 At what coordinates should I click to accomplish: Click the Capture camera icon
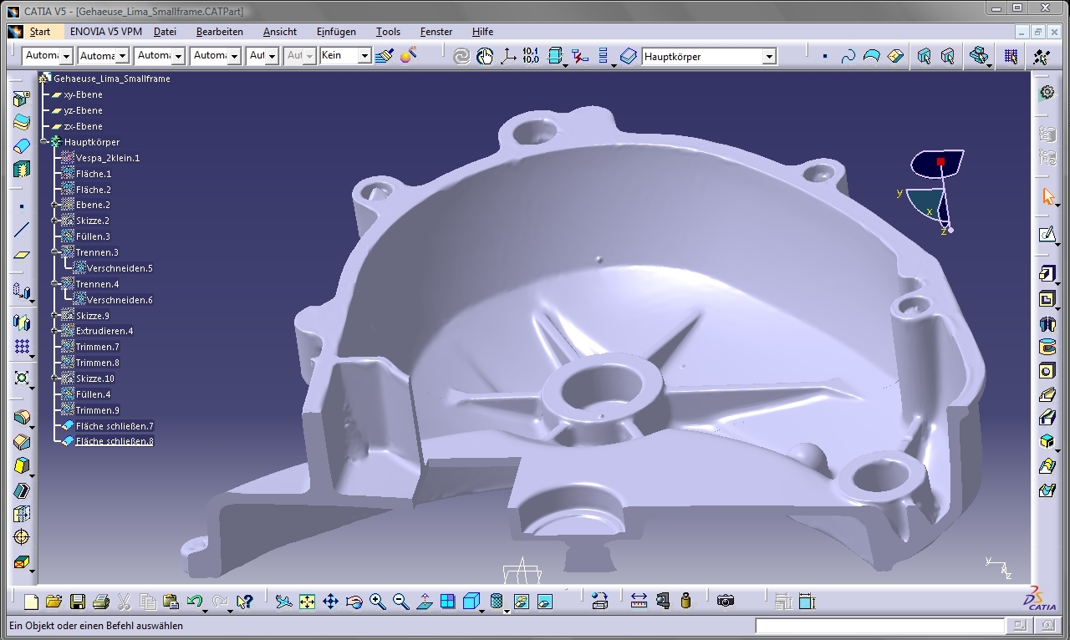click(x=726, y=601)
